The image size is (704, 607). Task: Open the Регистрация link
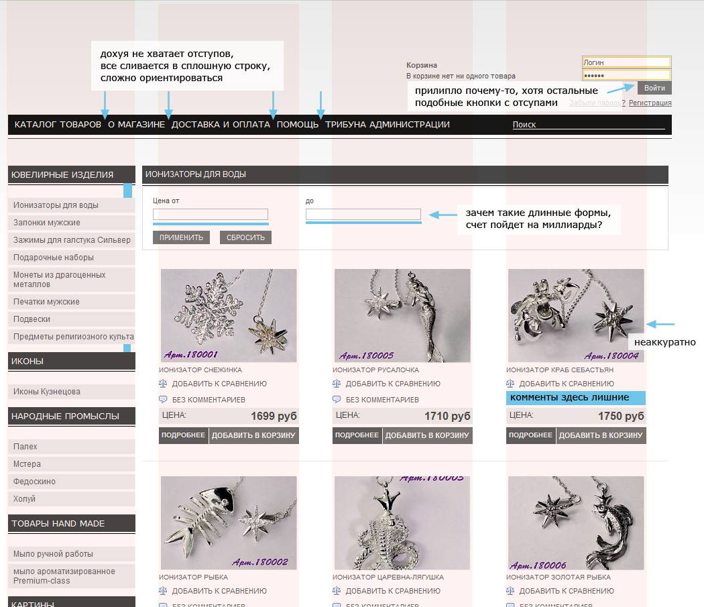coord(650,103)
